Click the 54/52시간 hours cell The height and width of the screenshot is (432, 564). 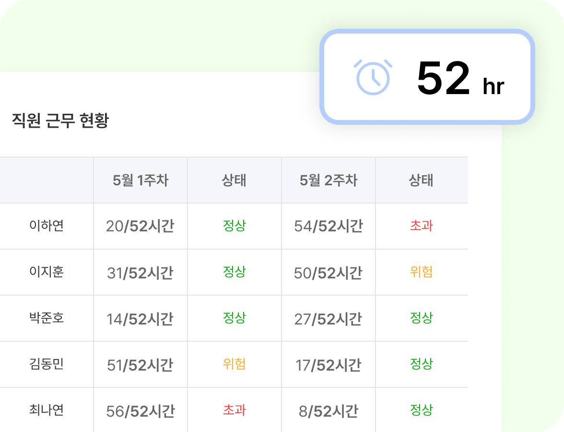(x=328, y=227)
